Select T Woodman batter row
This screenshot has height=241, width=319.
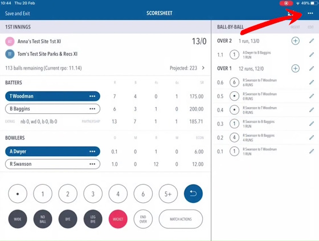tap(52, 96)
